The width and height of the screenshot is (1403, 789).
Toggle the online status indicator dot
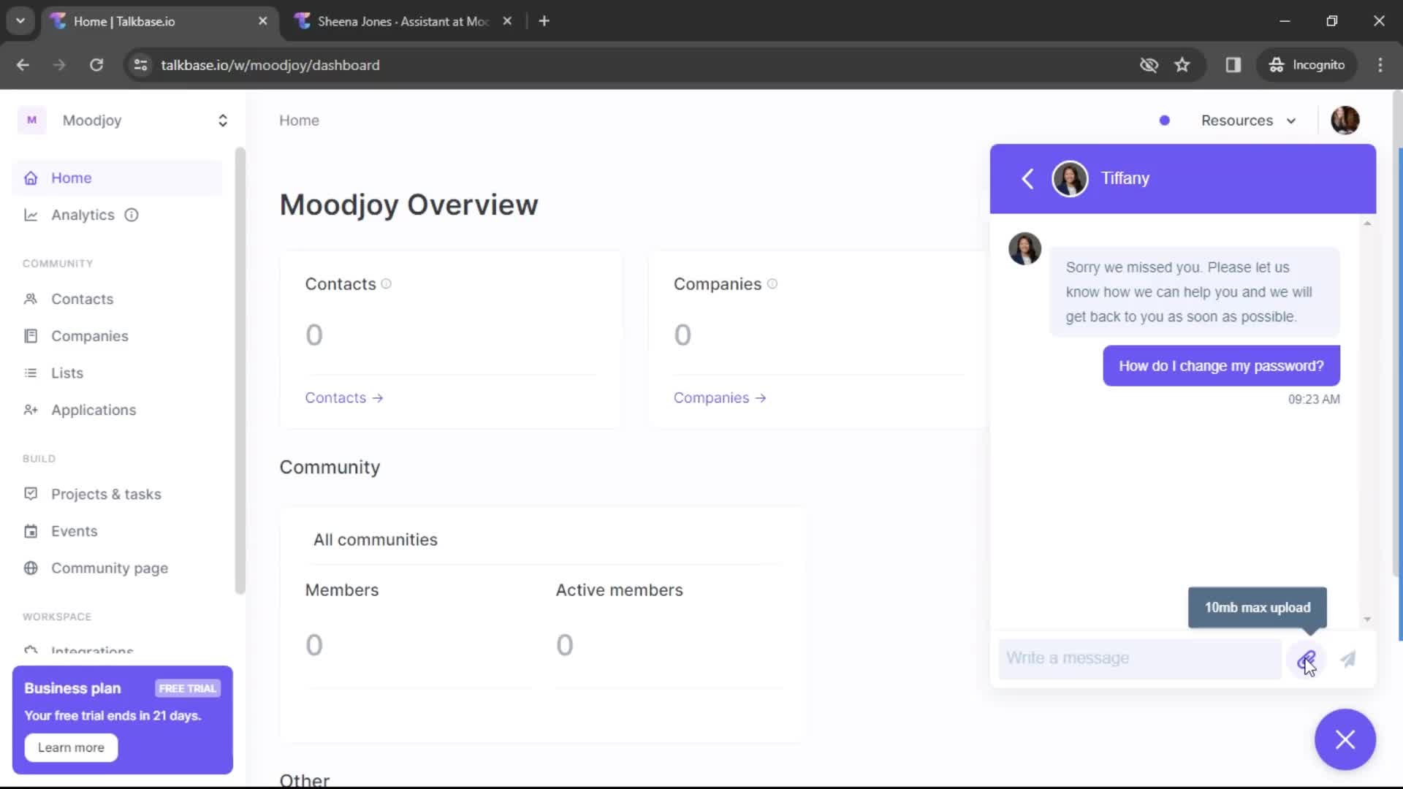coord(1164,120)
